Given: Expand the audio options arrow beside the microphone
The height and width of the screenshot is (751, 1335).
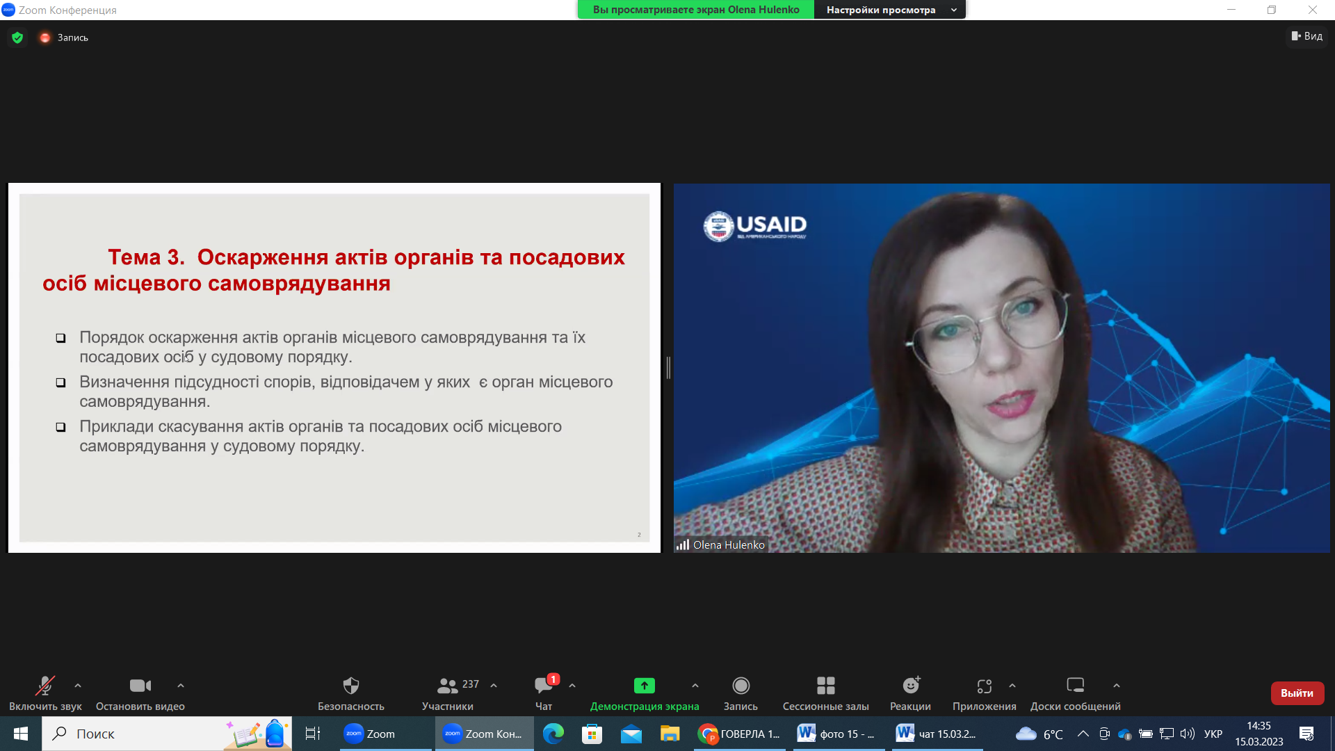Looking at the screenshot, I should pos(78,686).
